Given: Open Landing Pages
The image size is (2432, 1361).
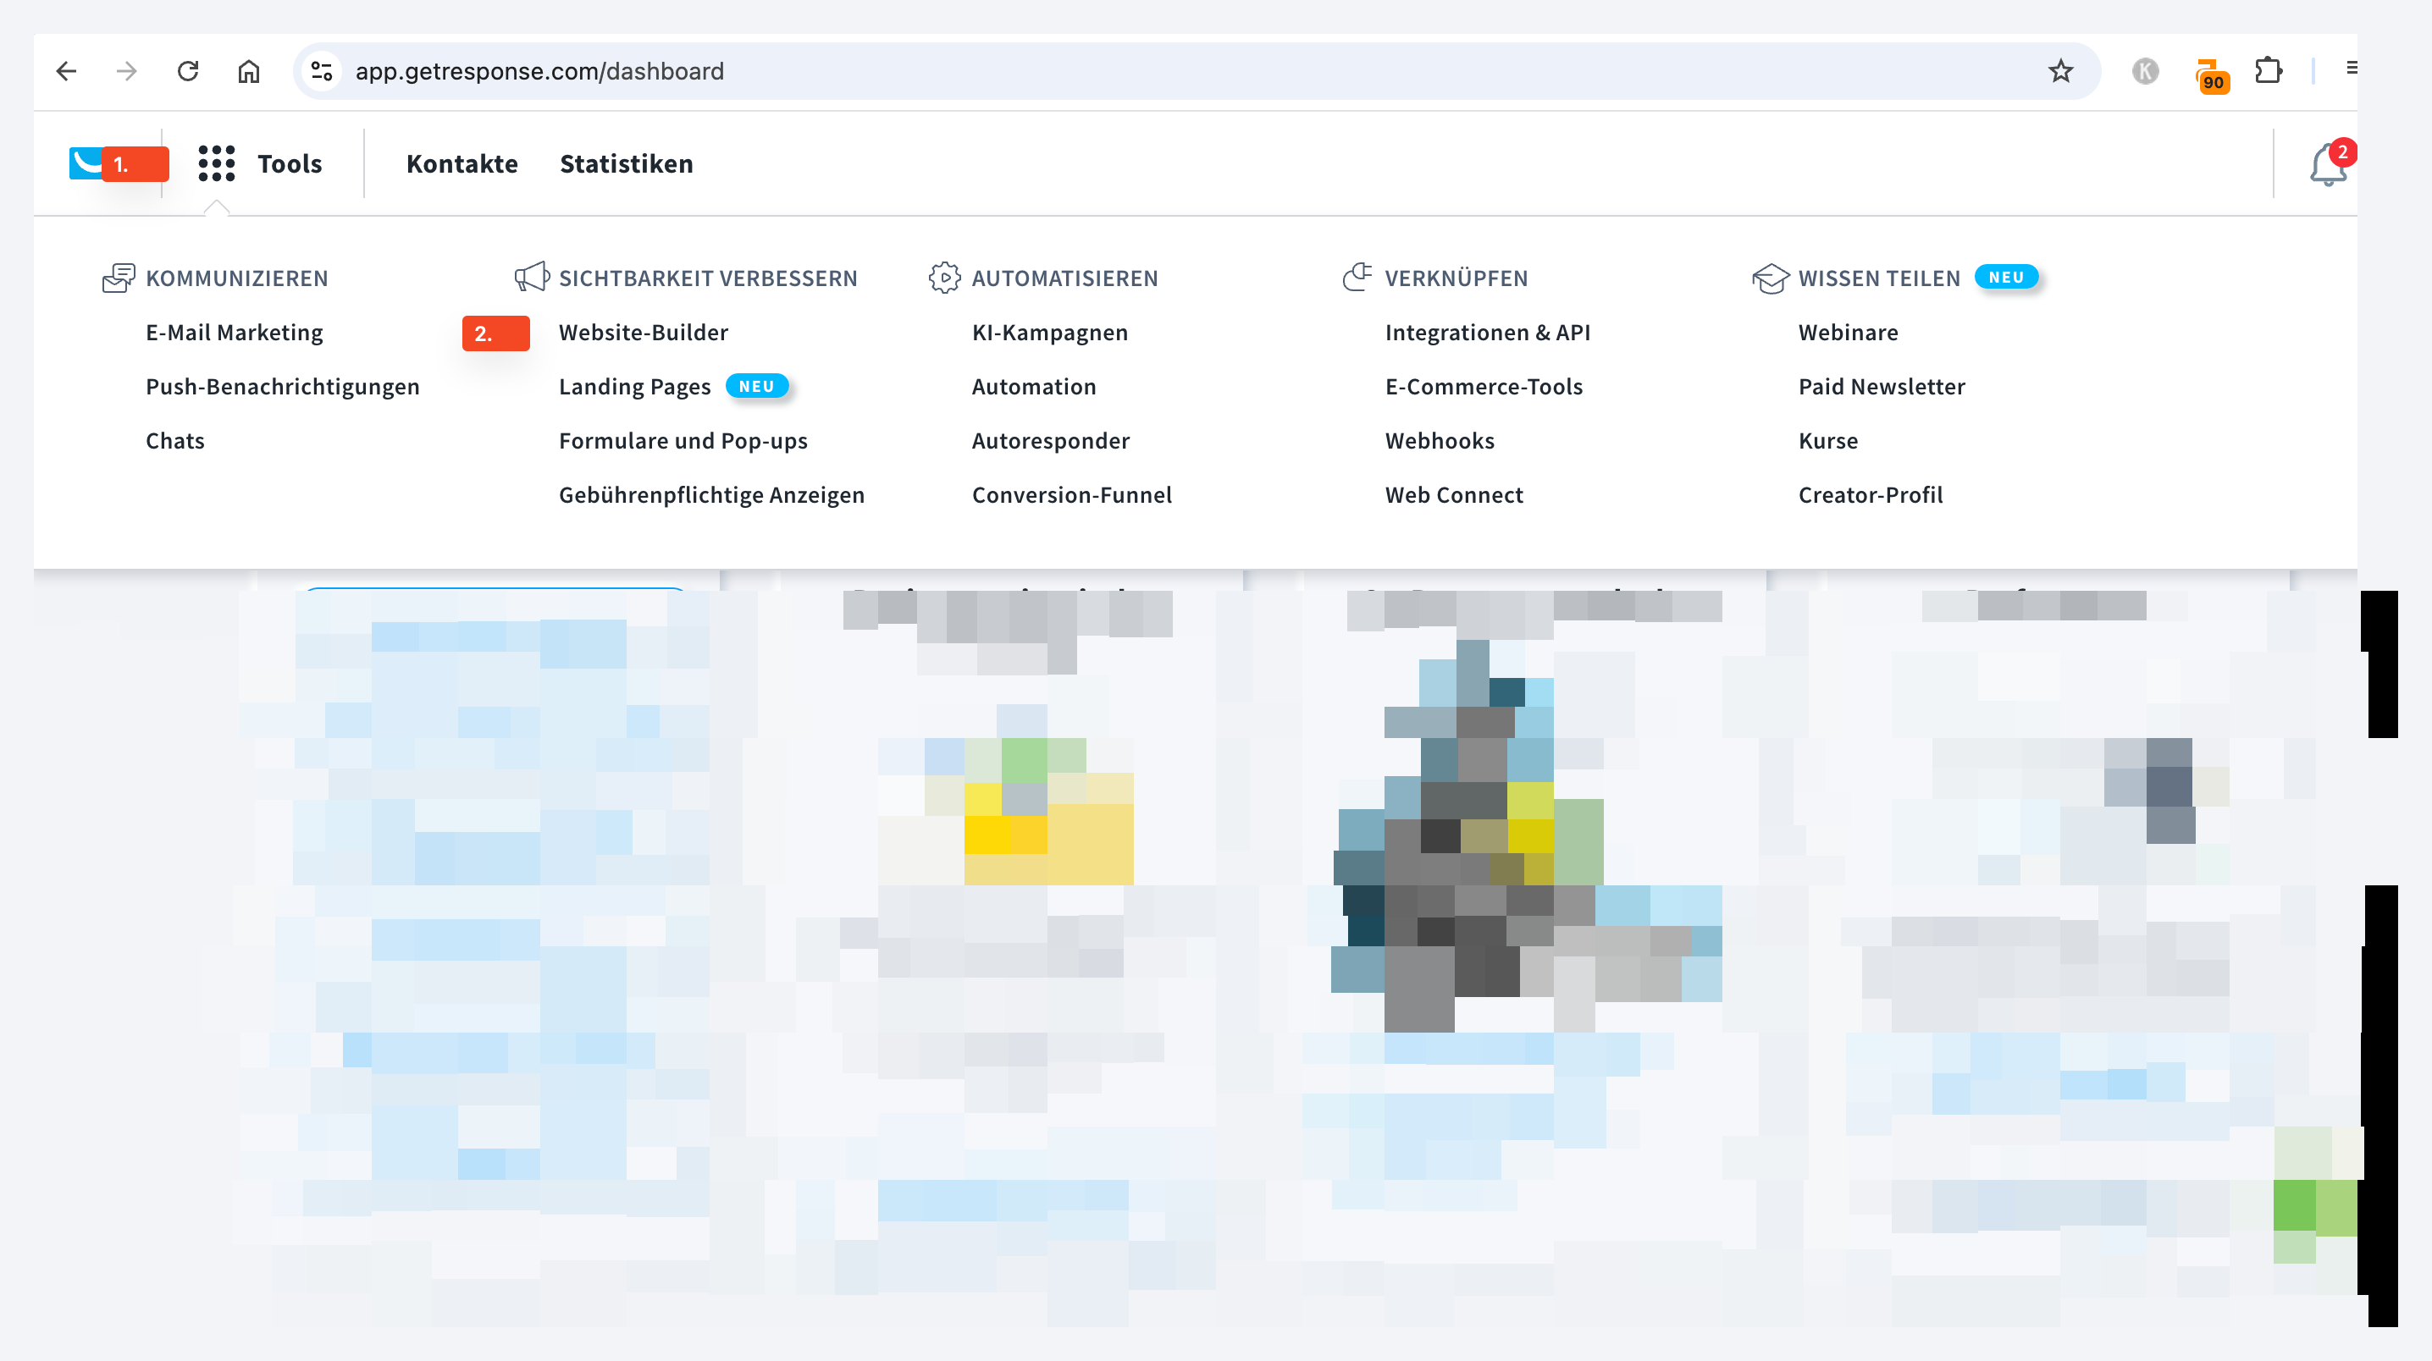Looking at the screenshot, I should tap(634, 386).
